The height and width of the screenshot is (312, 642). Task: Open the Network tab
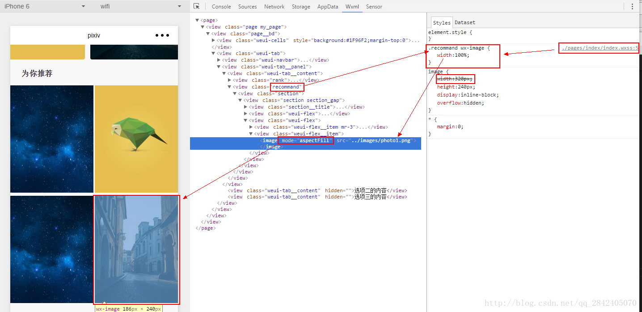point(274,7)
